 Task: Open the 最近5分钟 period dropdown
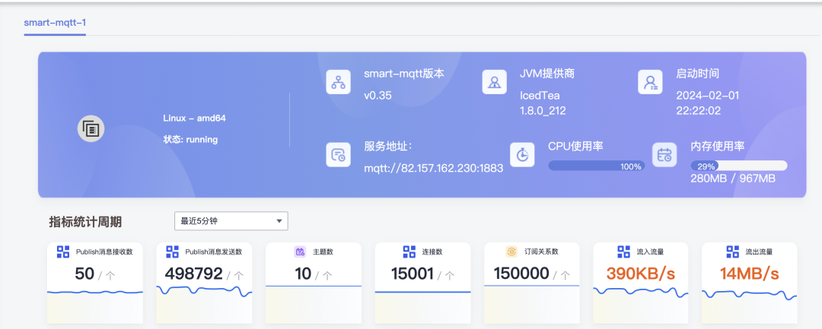tap(231, 221)
